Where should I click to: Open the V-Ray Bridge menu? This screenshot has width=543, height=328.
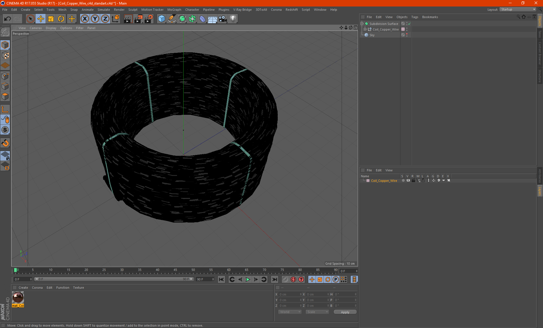point(242,10)
